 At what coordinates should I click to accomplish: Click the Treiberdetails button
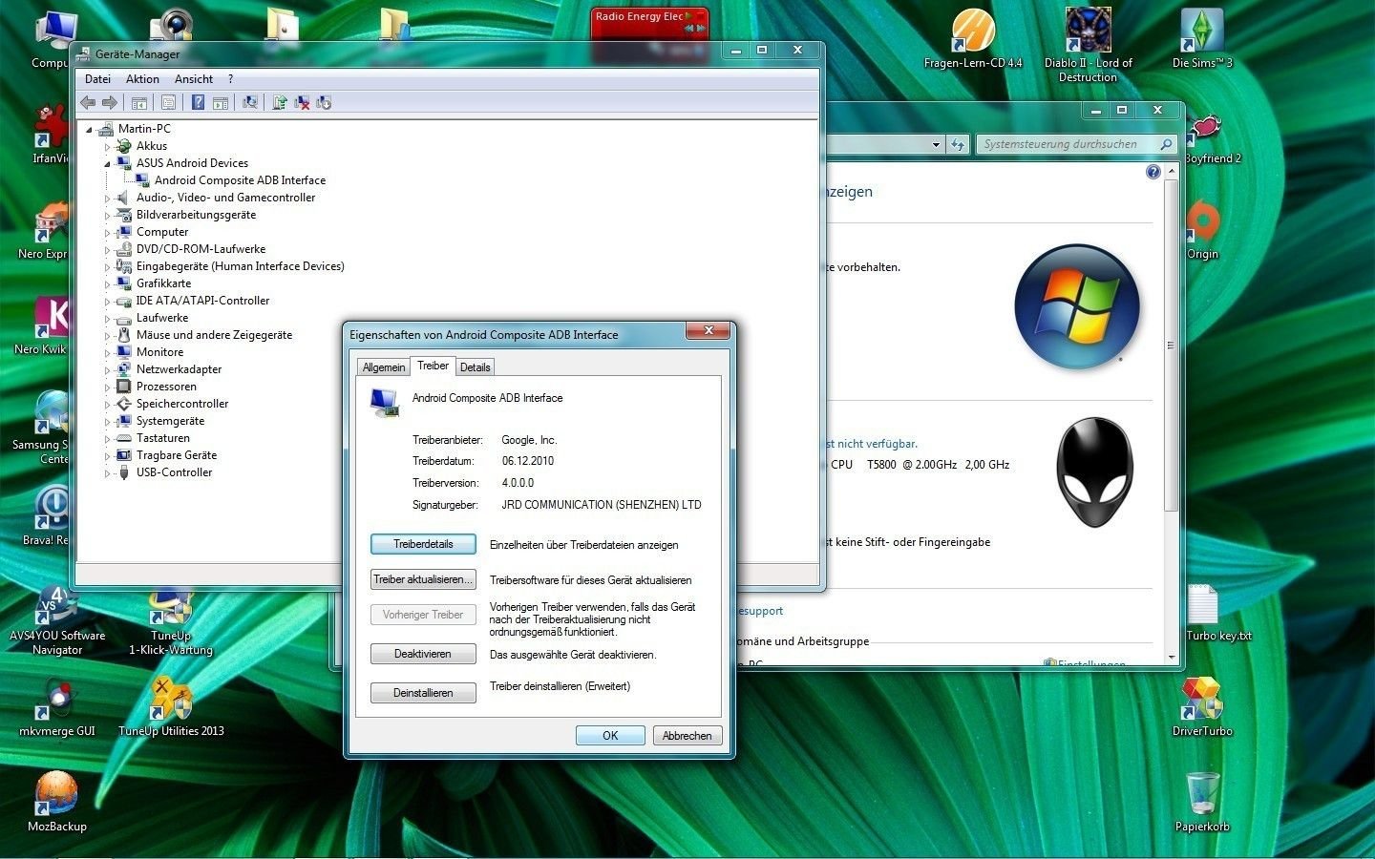(x=423, y=544)
